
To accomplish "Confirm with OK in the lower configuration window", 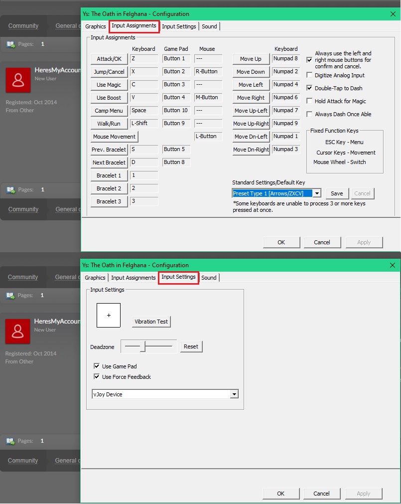I will click(x=281, y=494).
